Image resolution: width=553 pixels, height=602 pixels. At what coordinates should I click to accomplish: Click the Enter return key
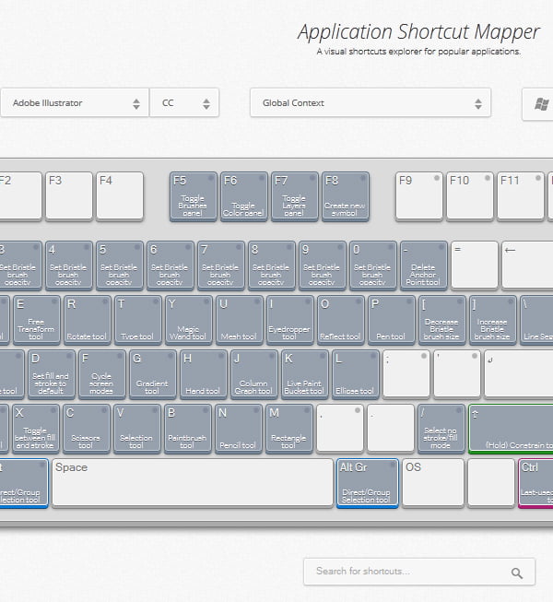tap(519, 373)
